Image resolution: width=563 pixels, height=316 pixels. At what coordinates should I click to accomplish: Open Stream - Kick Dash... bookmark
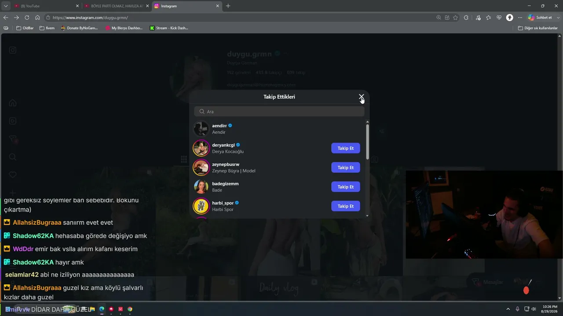(169, 28)
